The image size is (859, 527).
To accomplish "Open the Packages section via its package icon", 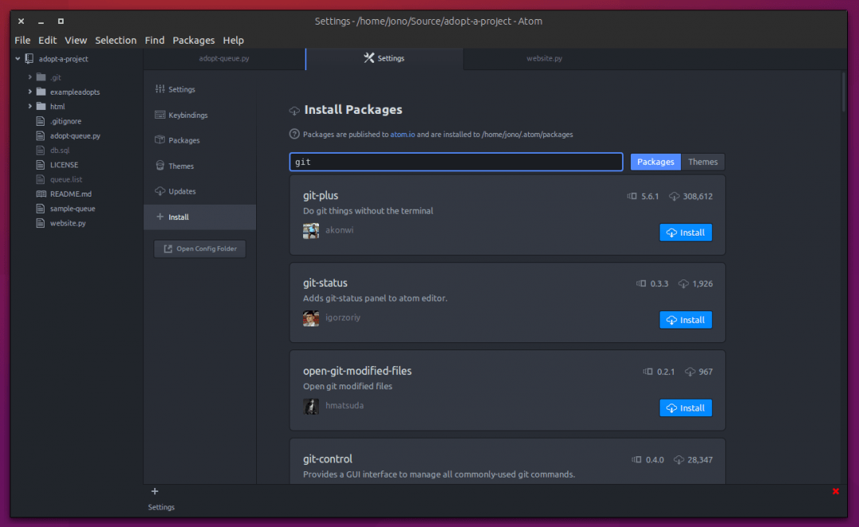I will 159,140.
